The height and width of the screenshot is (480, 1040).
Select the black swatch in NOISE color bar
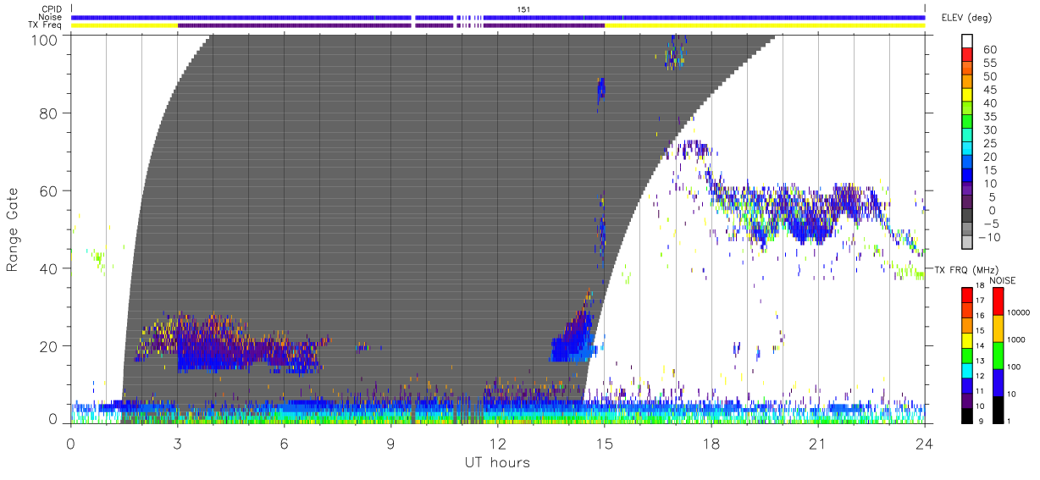(x=998, y=408)
